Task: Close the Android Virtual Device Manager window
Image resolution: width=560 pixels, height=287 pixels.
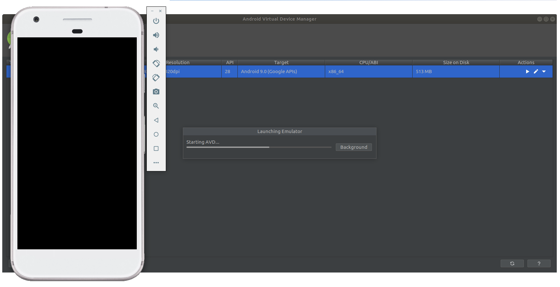Action: tap(553, 19)
